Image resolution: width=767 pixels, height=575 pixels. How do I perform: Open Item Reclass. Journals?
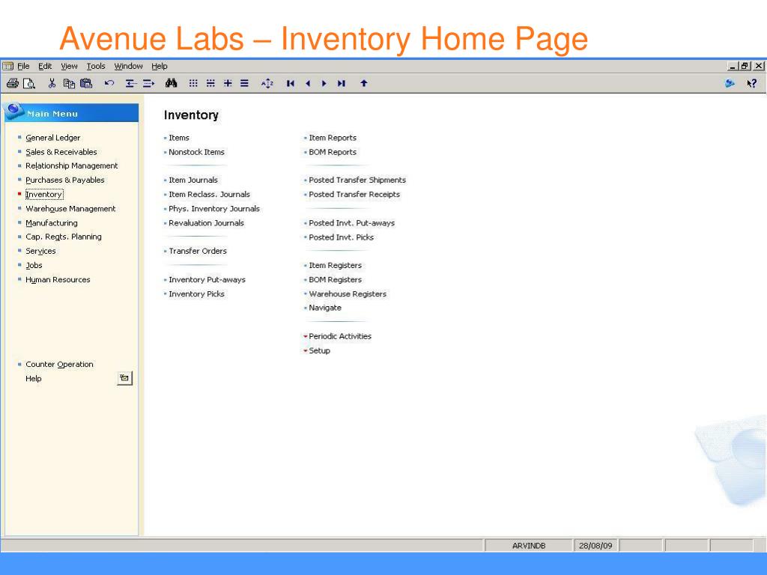209,195
